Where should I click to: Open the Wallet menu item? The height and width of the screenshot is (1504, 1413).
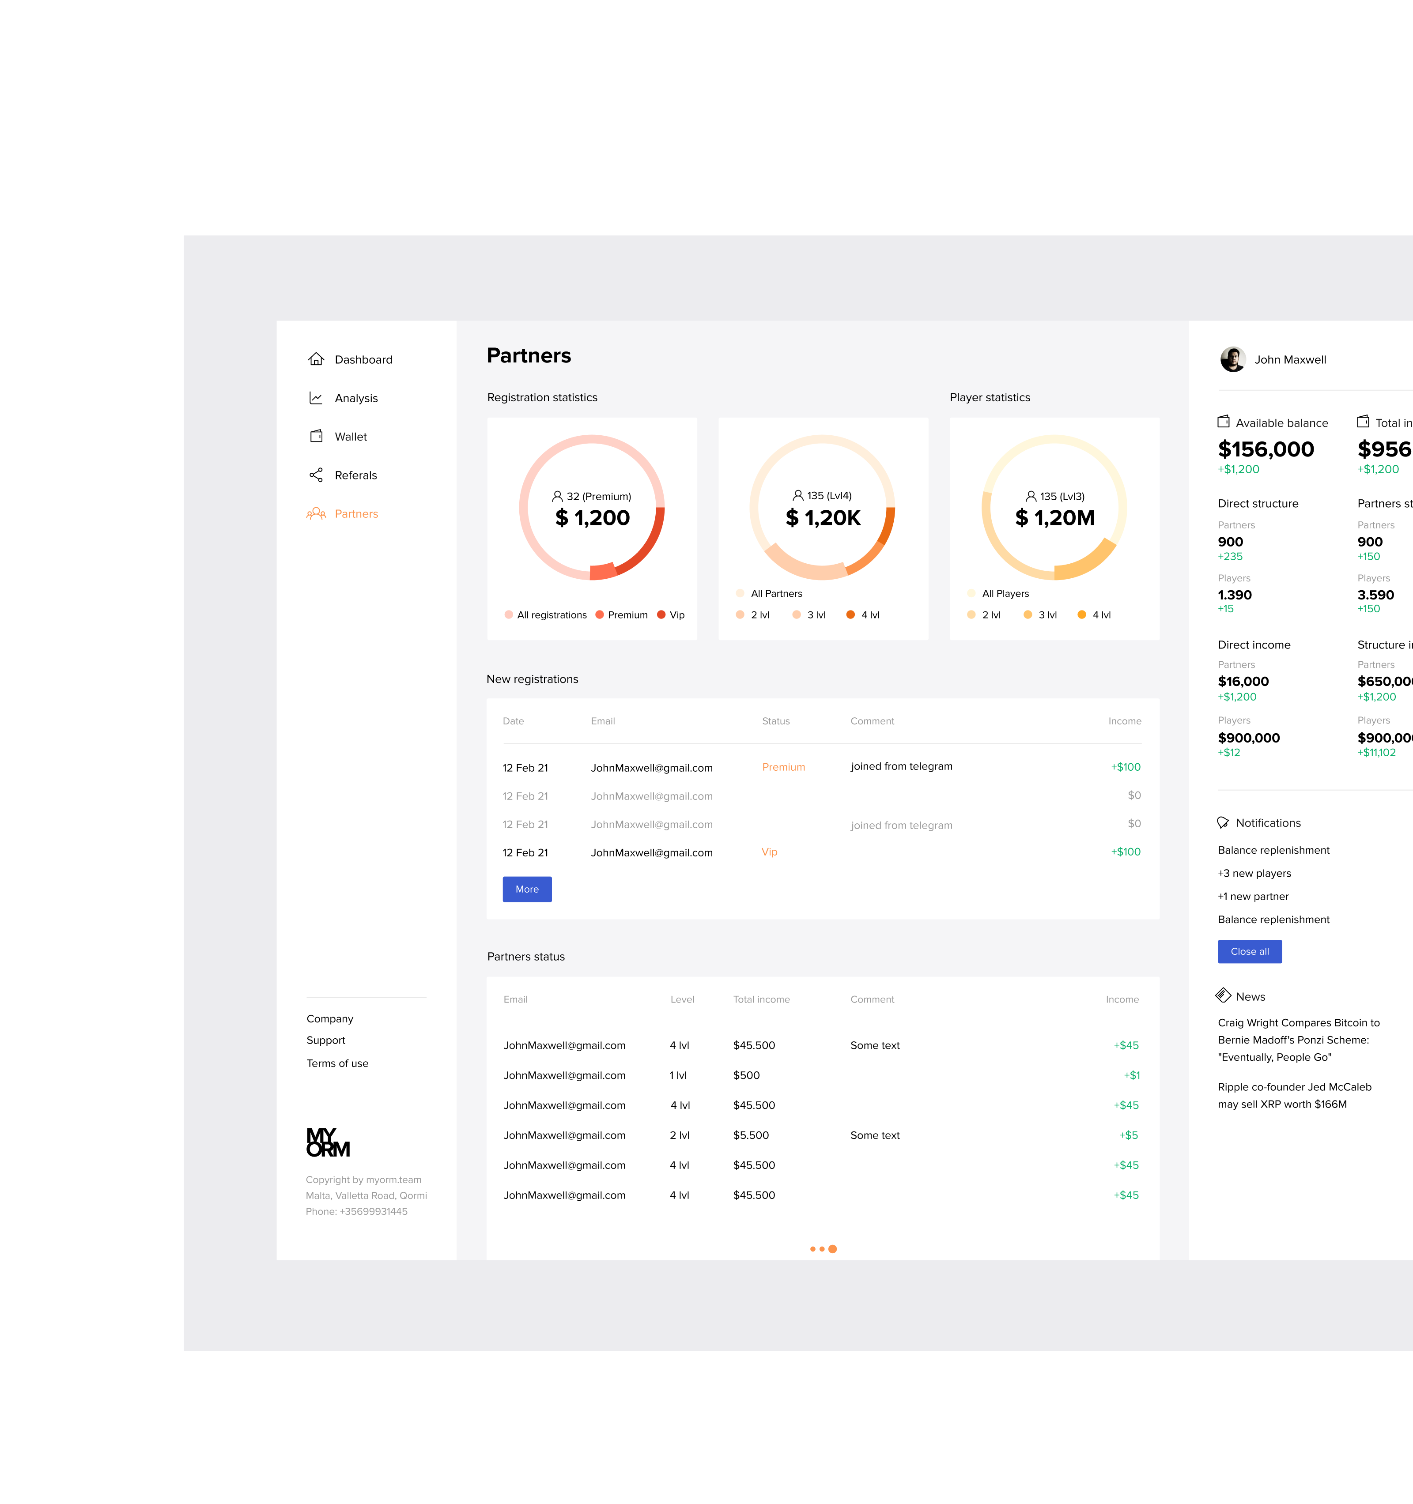351,437
